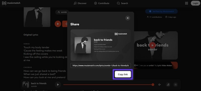Click lyric 'Kicking off the covers'
The image size is (201, 91).
pyautogui.click(x=36, y=54)
